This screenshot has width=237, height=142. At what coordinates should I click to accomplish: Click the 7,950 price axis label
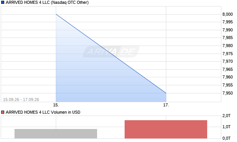click(227, 93)
